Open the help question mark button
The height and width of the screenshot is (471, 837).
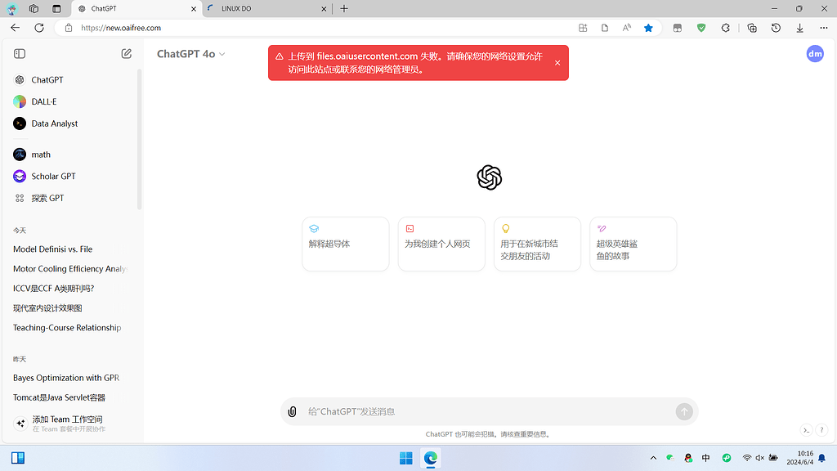(x=822, y=430)
